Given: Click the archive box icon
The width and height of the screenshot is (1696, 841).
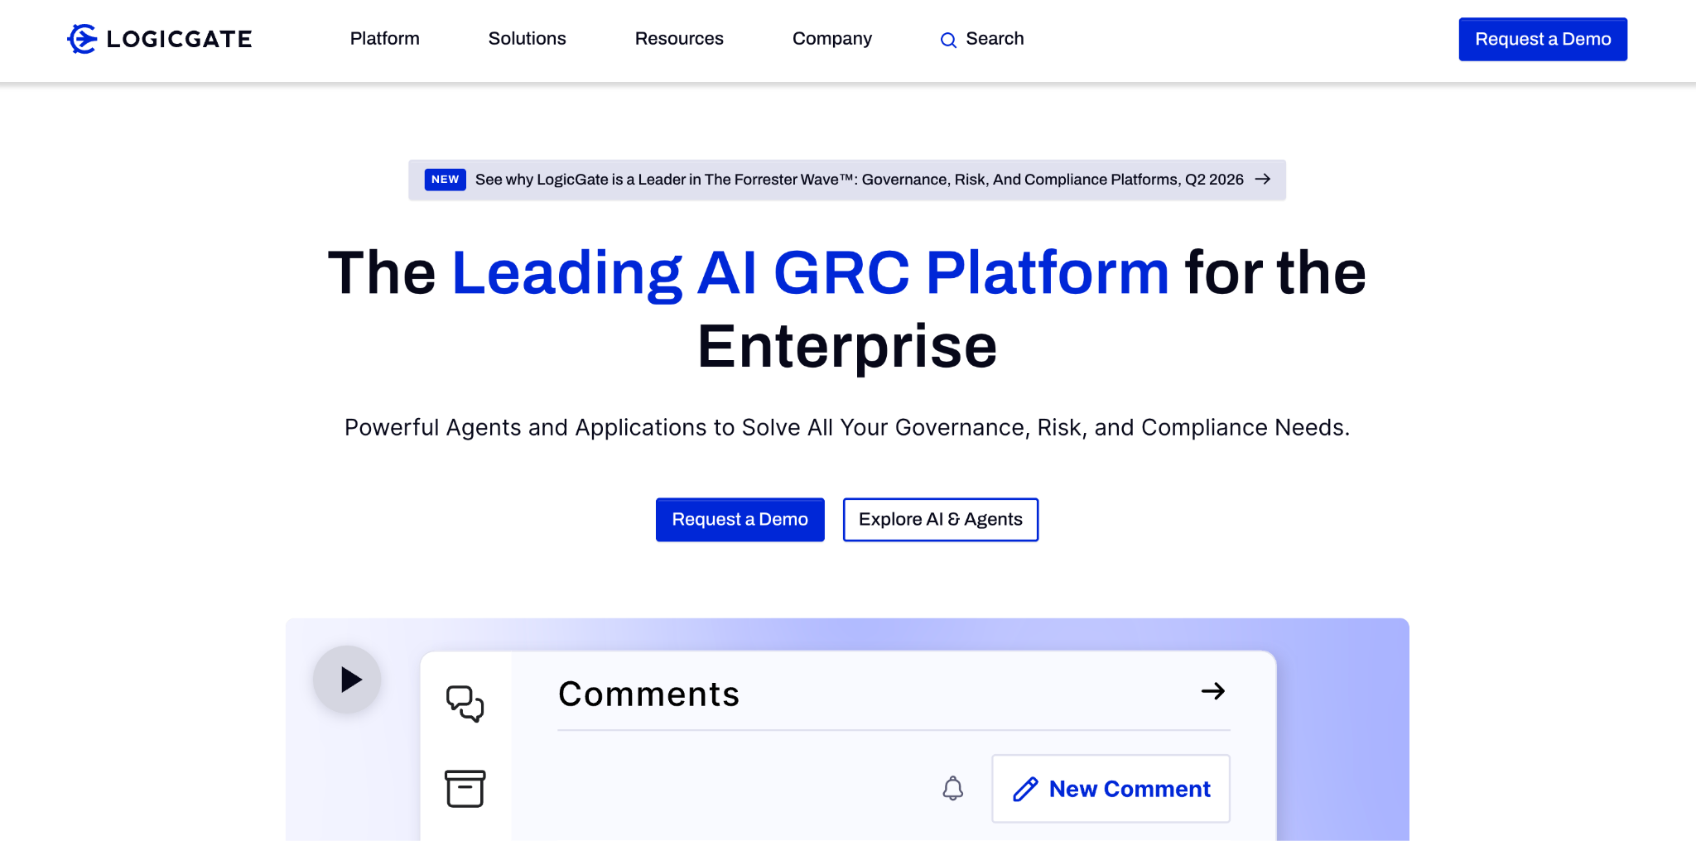Looking at the screenshot, I should coord(465,788).
